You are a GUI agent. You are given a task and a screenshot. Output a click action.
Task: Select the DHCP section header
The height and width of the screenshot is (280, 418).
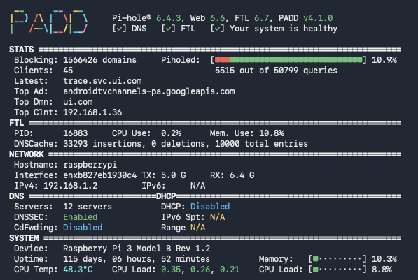tap(166, 196)
